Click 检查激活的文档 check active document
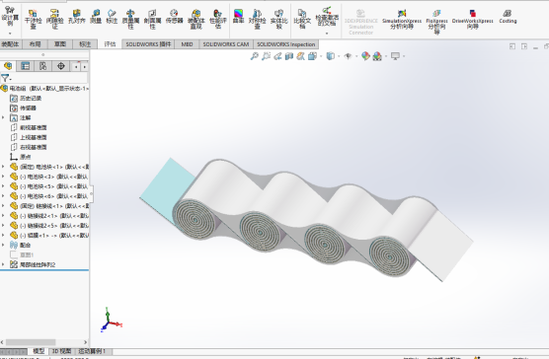 coord(327,17)
